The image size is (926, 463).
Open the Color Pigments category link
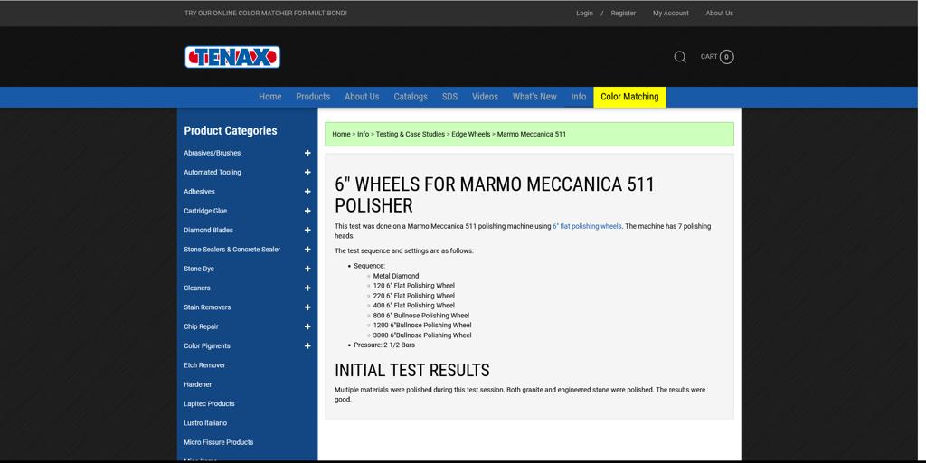(x=207, y=346)
